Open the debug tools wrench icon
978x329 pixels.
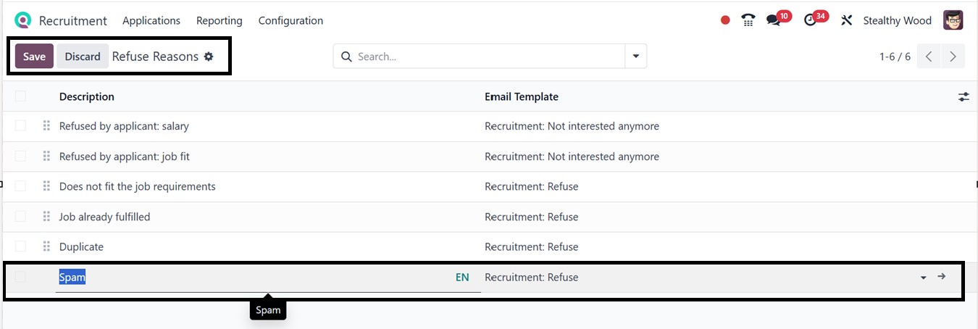pyautogui.click(x=846, y=20)
